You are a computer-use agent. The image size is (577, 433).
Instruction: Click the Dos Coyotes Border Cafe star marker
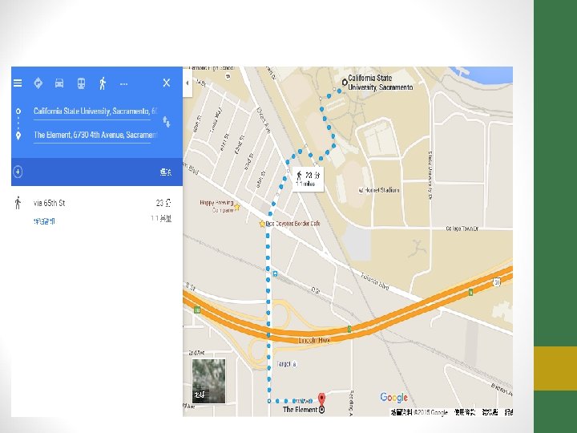[262, 224]
